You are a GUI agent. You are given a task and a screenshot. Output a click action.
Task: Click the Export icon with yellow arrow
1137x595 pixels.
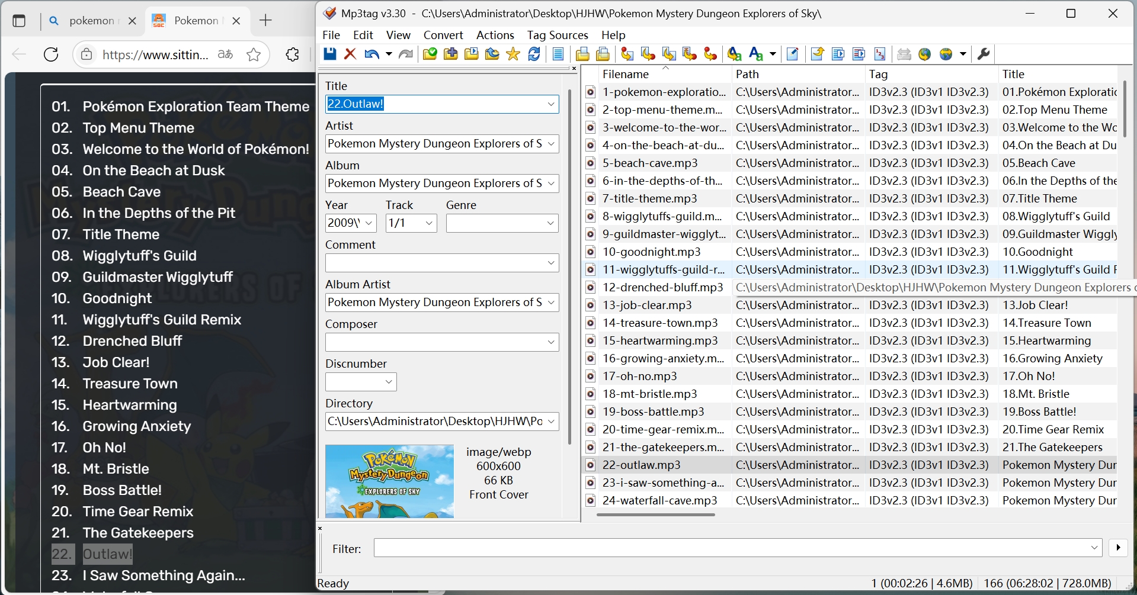pyautogui.click(x=817, y=54)
